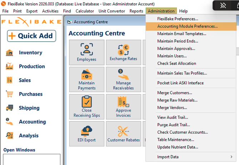Go to Accounting module label

coord(32,122)
